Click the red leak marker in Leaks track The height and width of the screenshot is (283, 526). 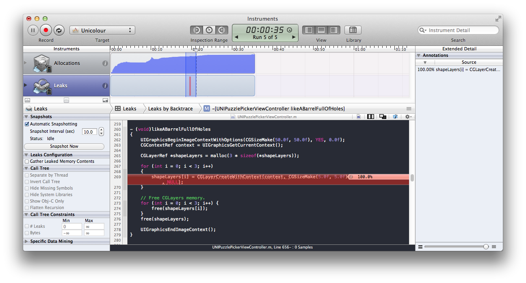pyautogui.click(x=190, y=86)
